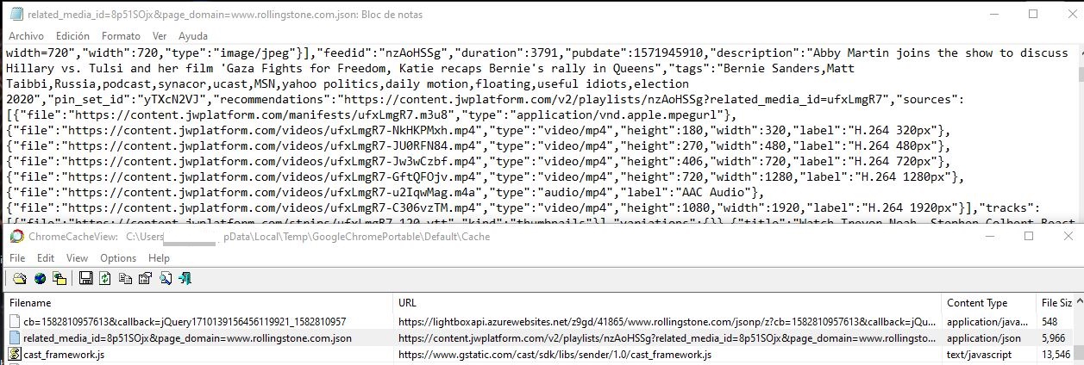Maximize the ChromeCacheView window
1084x365 pixels.
tap(1029, 236)
